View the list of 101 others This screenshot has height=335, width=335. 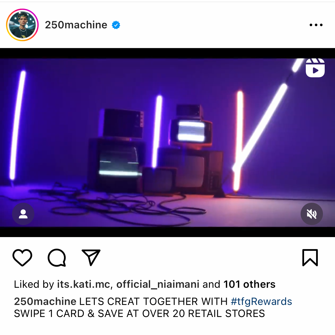pyautogui.click(x=249, y=284)
